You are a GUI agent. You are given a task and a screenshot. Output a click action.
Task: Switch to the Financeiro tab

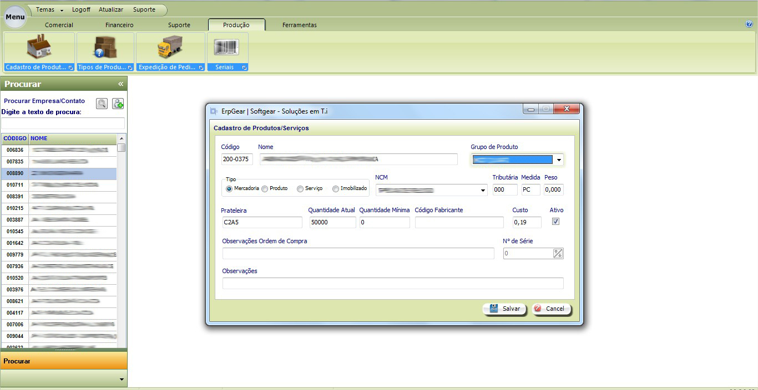coord(119,25)
